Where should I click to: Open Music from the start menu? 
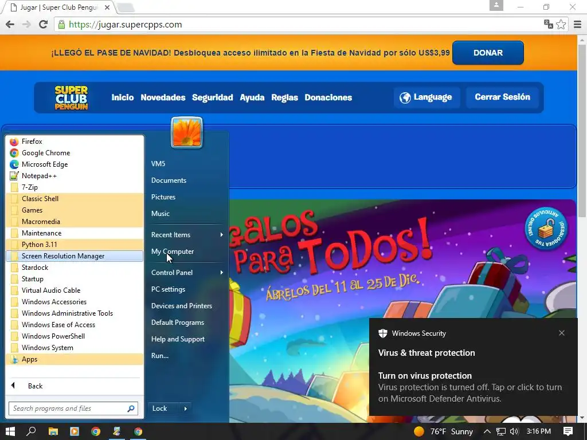click(161, 214)
